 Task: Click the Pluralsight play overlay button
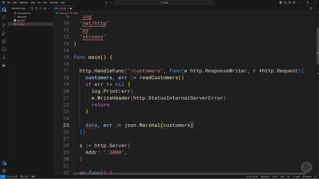[x=307, y=167]
